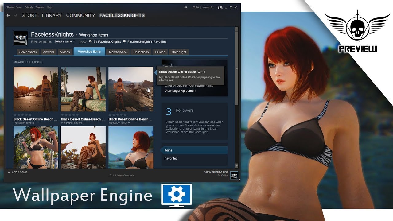Click the Wallpaper Engine monitor gear icon
Screen dimensions: 393x221
coord(177,194)
